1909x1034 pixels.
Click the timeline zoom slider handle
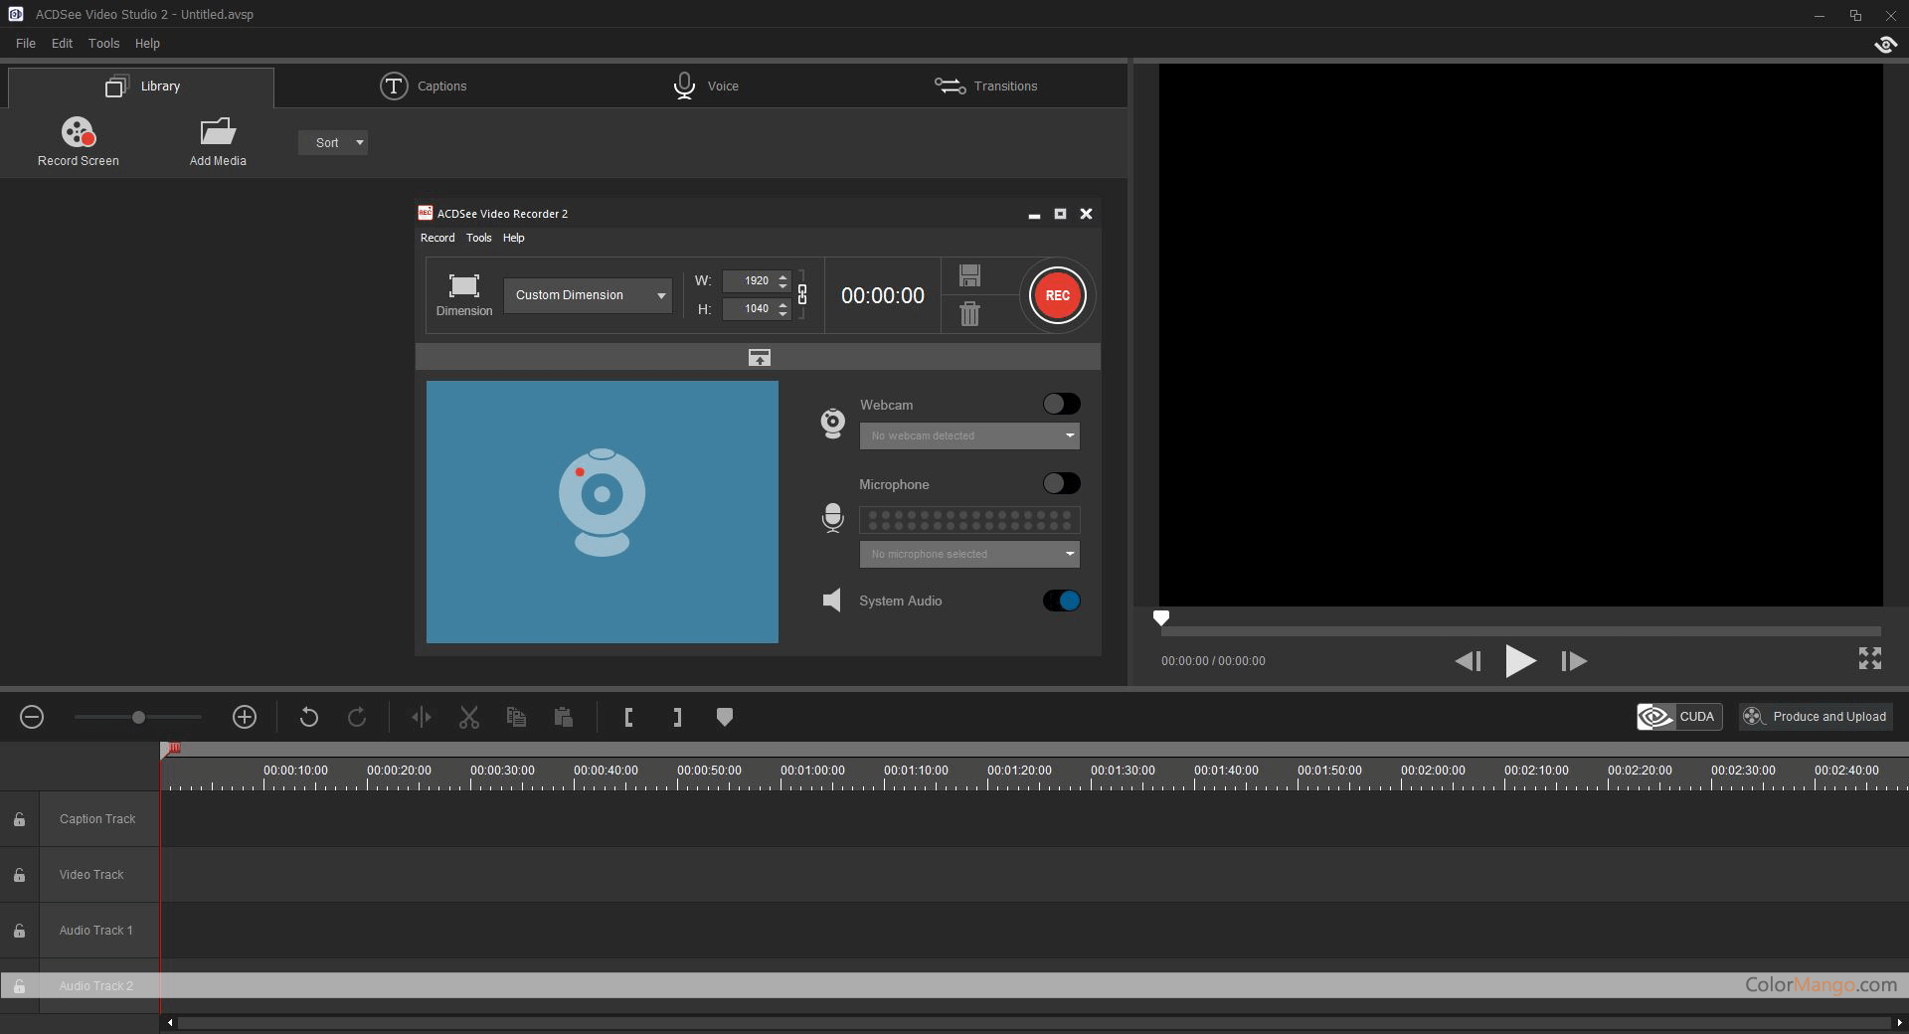[138, 717]
